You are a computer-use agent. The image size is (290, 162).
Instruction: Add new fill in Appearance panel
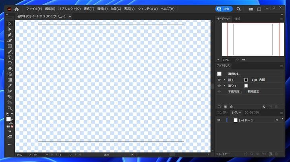[225, 107]
